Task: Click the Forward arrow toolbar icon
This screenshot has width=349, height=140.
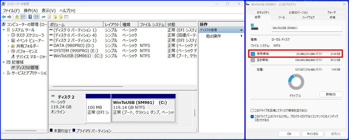Action: (x=9, y=17)
